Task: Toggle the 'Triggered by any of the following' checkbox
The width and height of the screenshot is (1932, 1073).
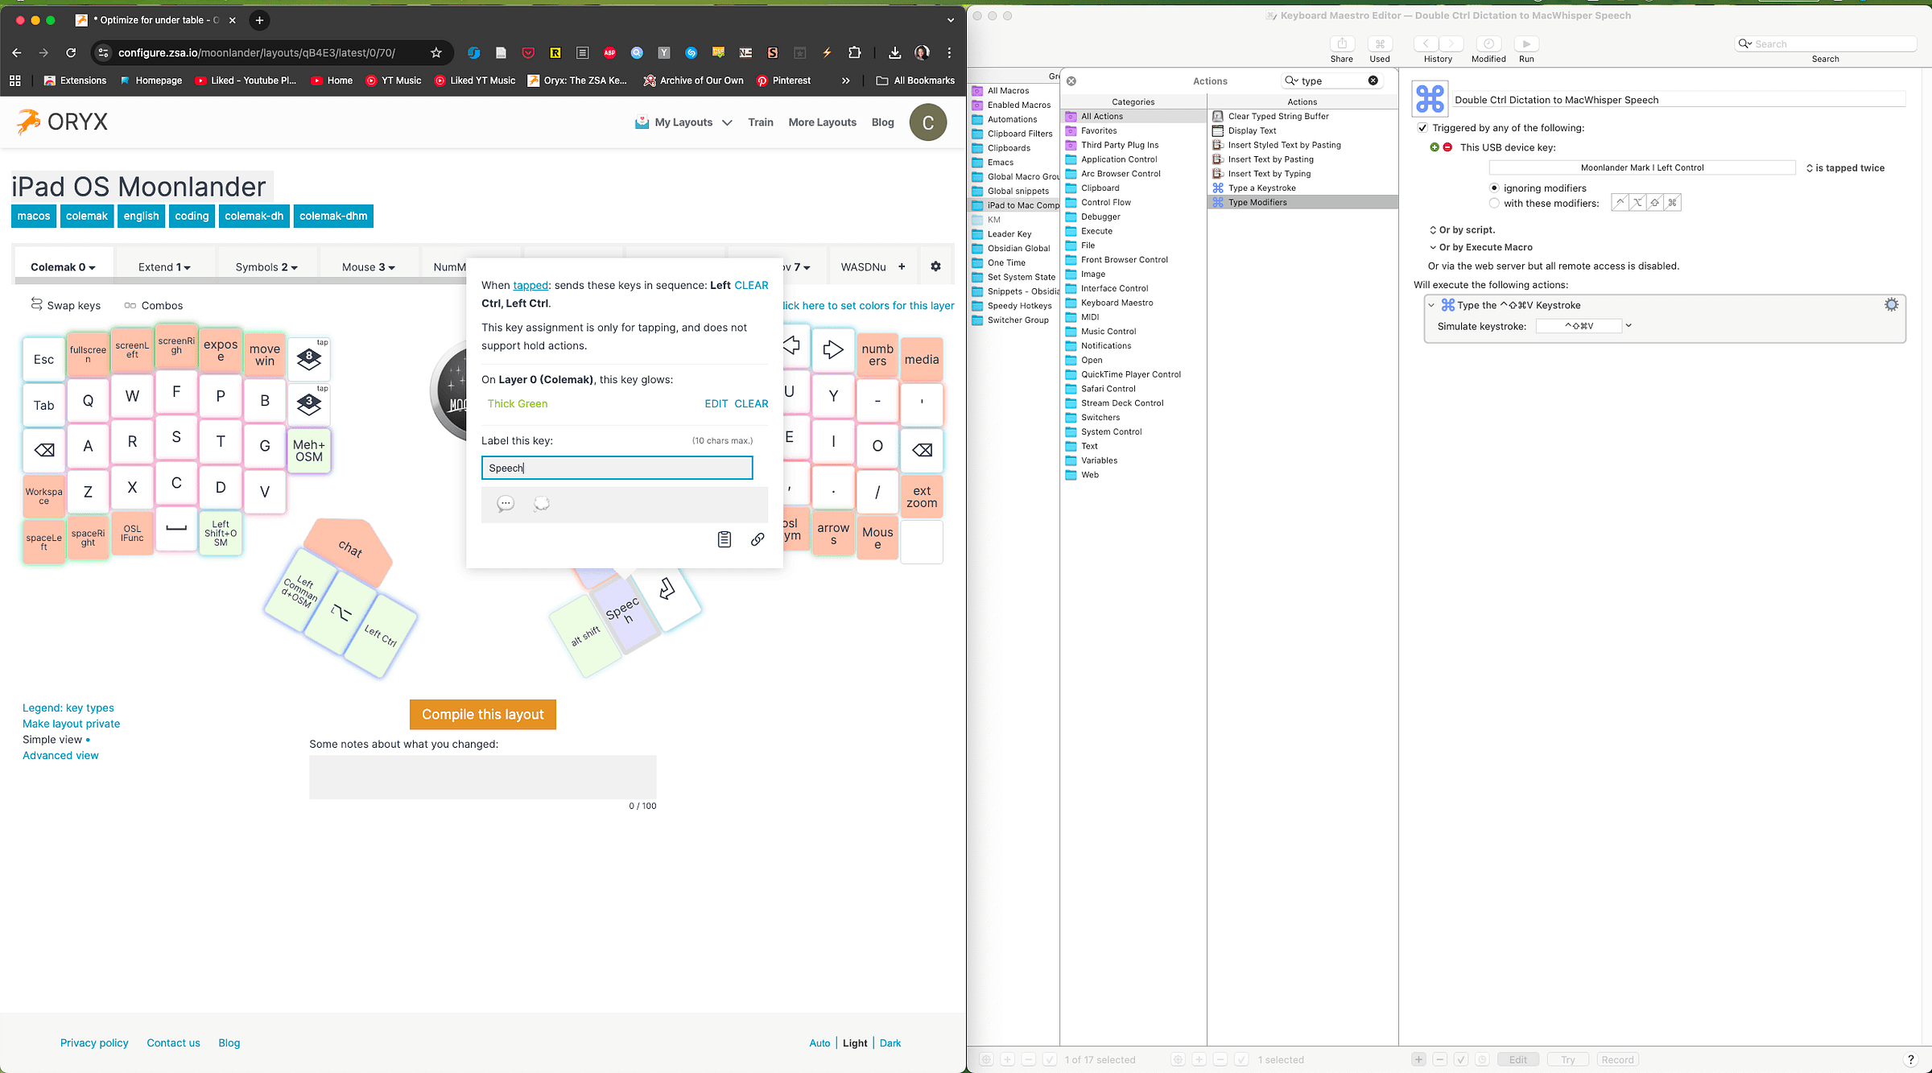Action: 1422,128
